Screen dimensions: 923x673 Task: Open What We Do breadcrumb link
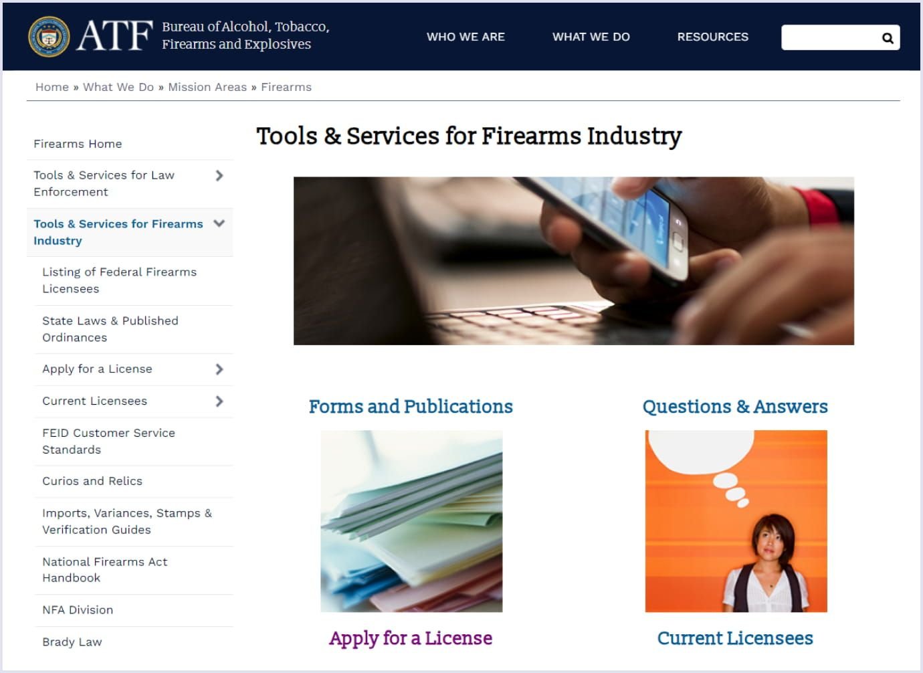118,87
